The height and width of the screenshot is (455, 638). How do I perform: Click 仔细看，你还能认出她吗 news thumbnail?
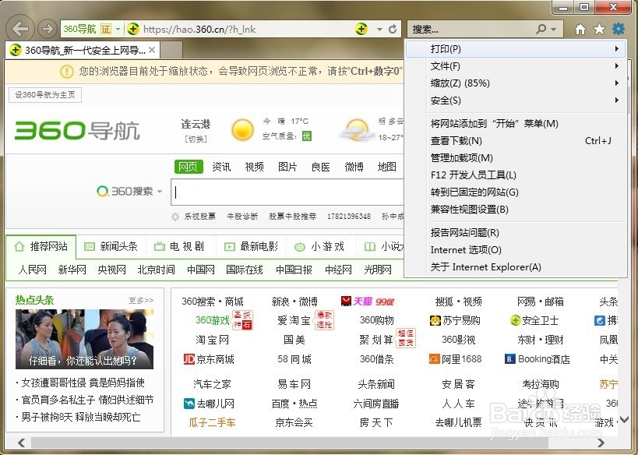click(x=85, y=340)
